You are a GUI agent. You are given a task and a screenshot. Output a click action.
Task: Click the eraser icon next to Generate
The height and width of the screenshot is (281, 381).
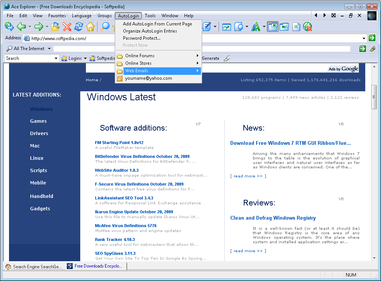226,58
